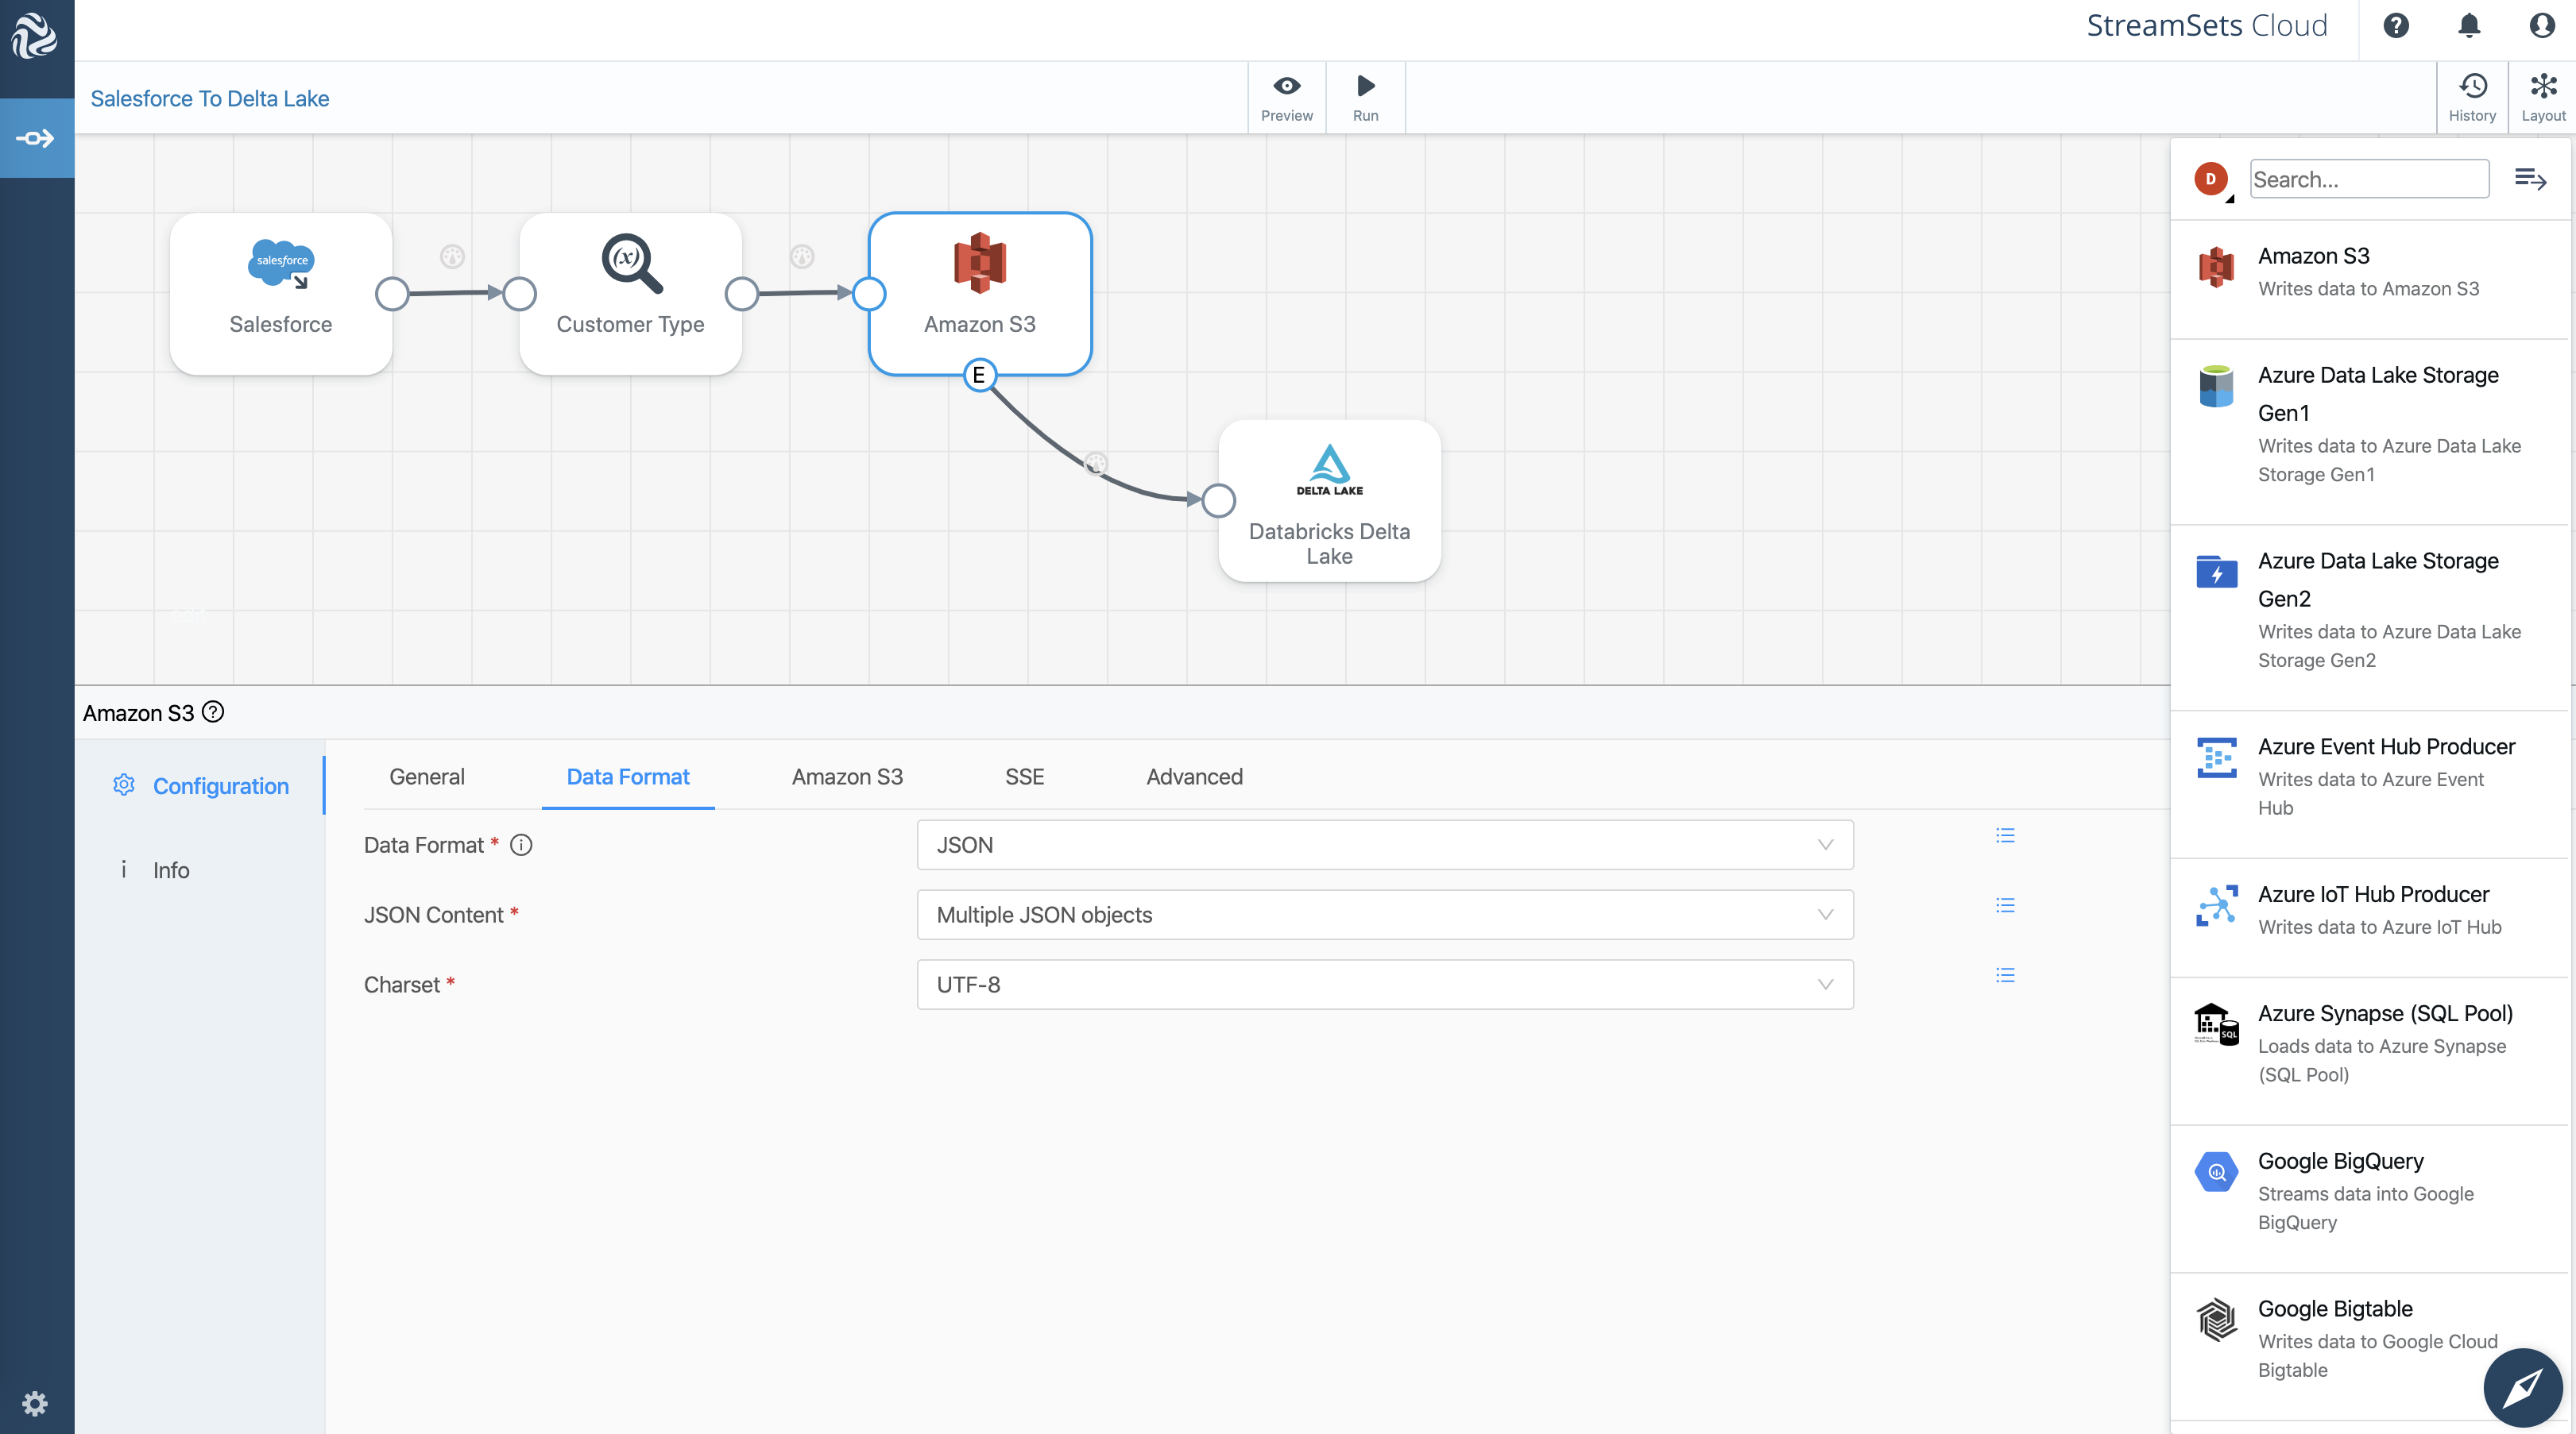
Task: Open settings gear in sidebar
Action: pyautogui.click(x=35, y=1403)
